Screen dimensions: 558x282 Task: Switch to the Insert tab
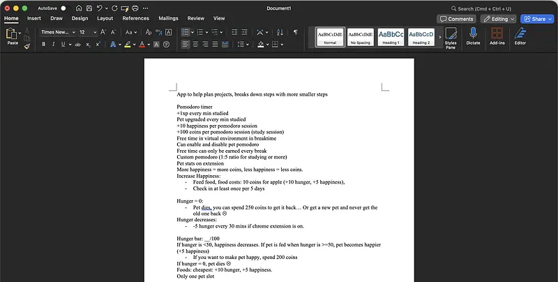point(34,18)
